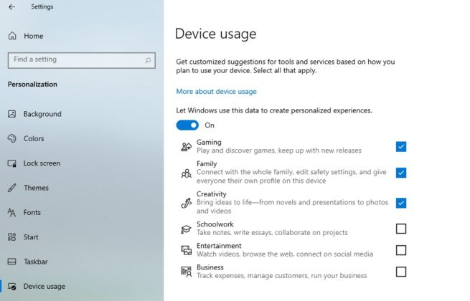Open Fonts settings
470x301 pixels.
pyautogui.click(x=32, y=212)
